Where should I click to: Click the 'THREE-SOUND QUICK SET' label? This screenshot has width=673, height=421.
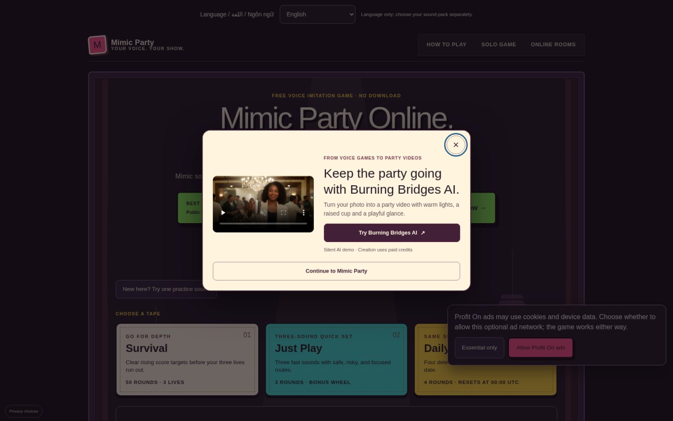click(314, 336)
